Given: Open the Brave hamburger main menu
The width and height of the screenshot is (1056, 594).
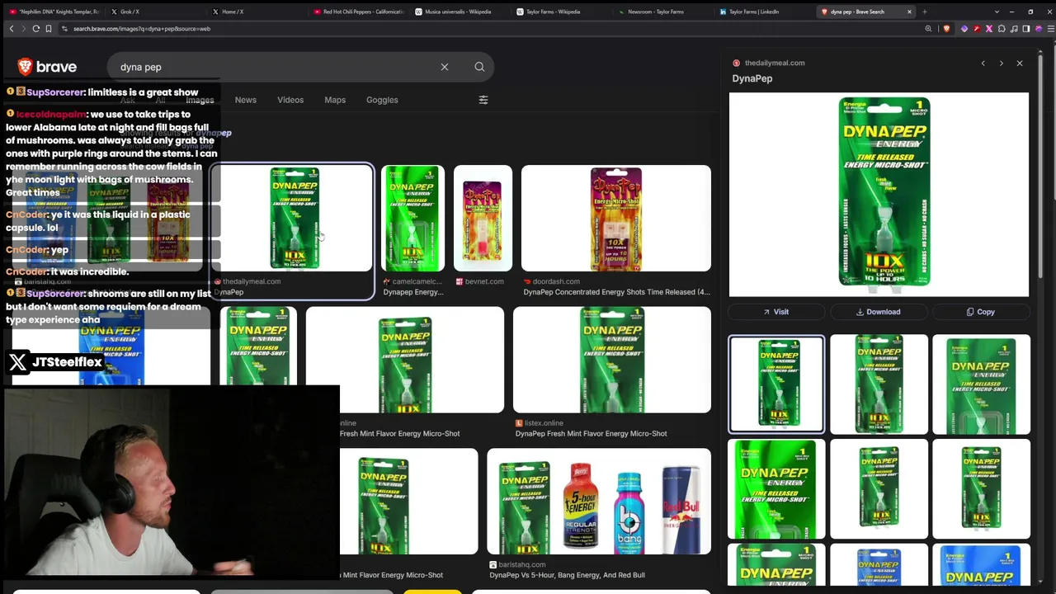Looking at the screenshot, I should [x=1050, y=29].
